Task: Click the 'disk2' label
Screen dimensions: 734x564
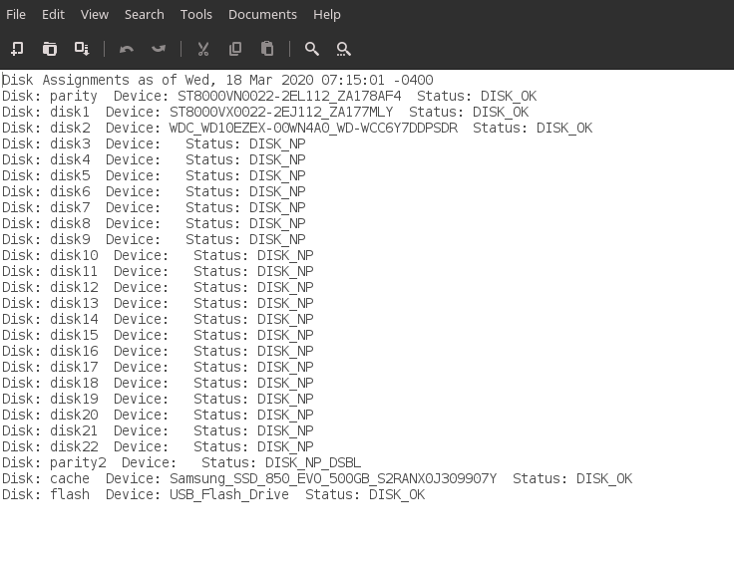Action: pos(70,128)
